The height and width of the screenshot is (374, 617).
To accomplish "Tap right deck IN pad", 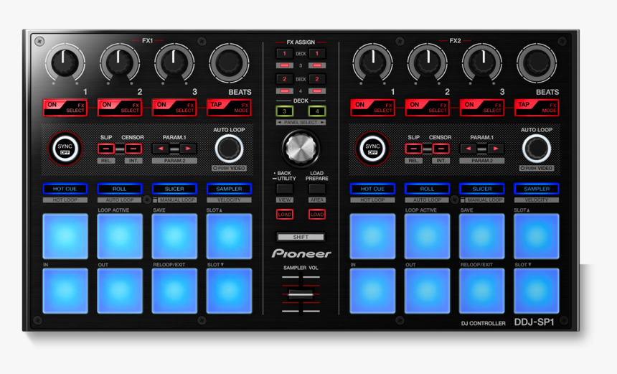I will [x=372, y=291].
